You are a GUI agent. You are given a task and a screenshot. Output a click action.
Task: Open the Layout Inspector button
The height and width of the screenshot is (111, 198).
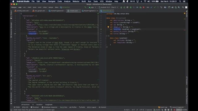tap(177, 107)
